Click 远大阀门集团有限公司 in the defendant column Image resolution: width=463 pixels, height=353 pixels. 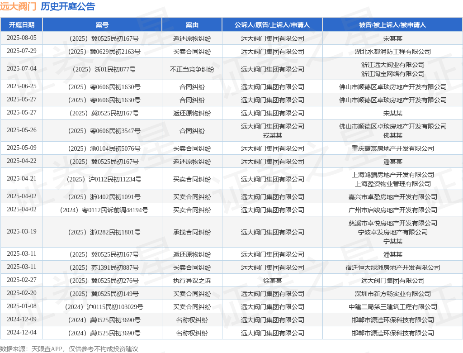393,281
